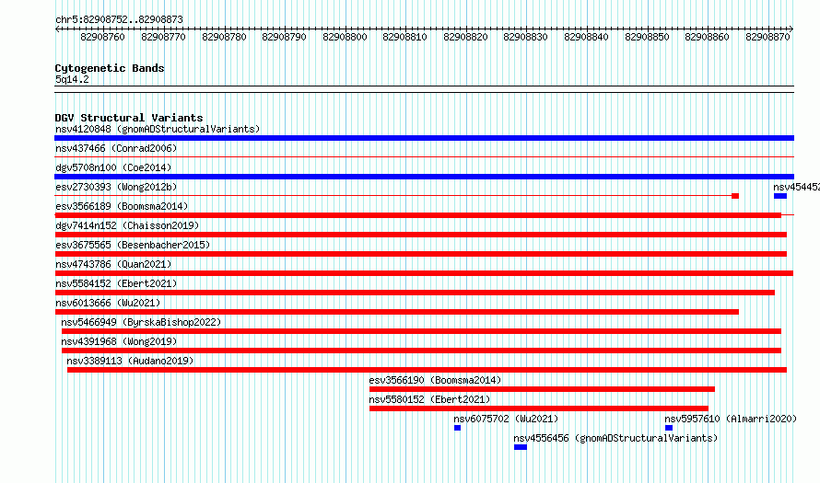Screen dimensions: 820x483
Task: Click the nsv5580152 red variant bar
Action: click(x=539, y=408)
